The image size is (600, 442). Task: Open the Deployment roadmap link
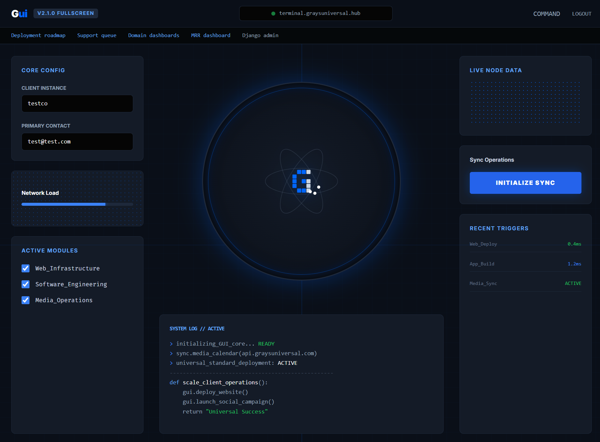(38, 35)
